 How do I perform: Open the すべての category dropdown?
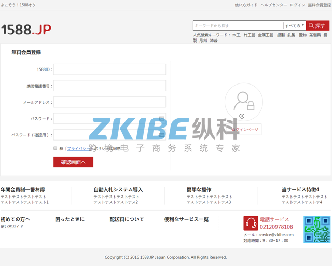295,25
